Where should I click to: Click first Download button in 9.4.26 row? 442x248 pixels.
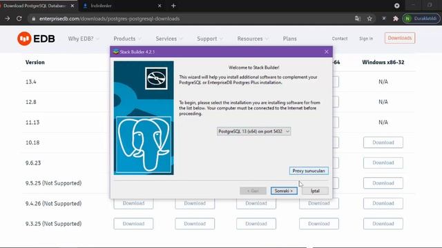[133, 203]
